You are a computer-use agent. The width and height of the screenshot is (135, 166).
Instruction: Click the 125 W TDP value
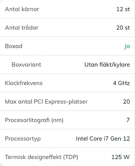point(121,157)
